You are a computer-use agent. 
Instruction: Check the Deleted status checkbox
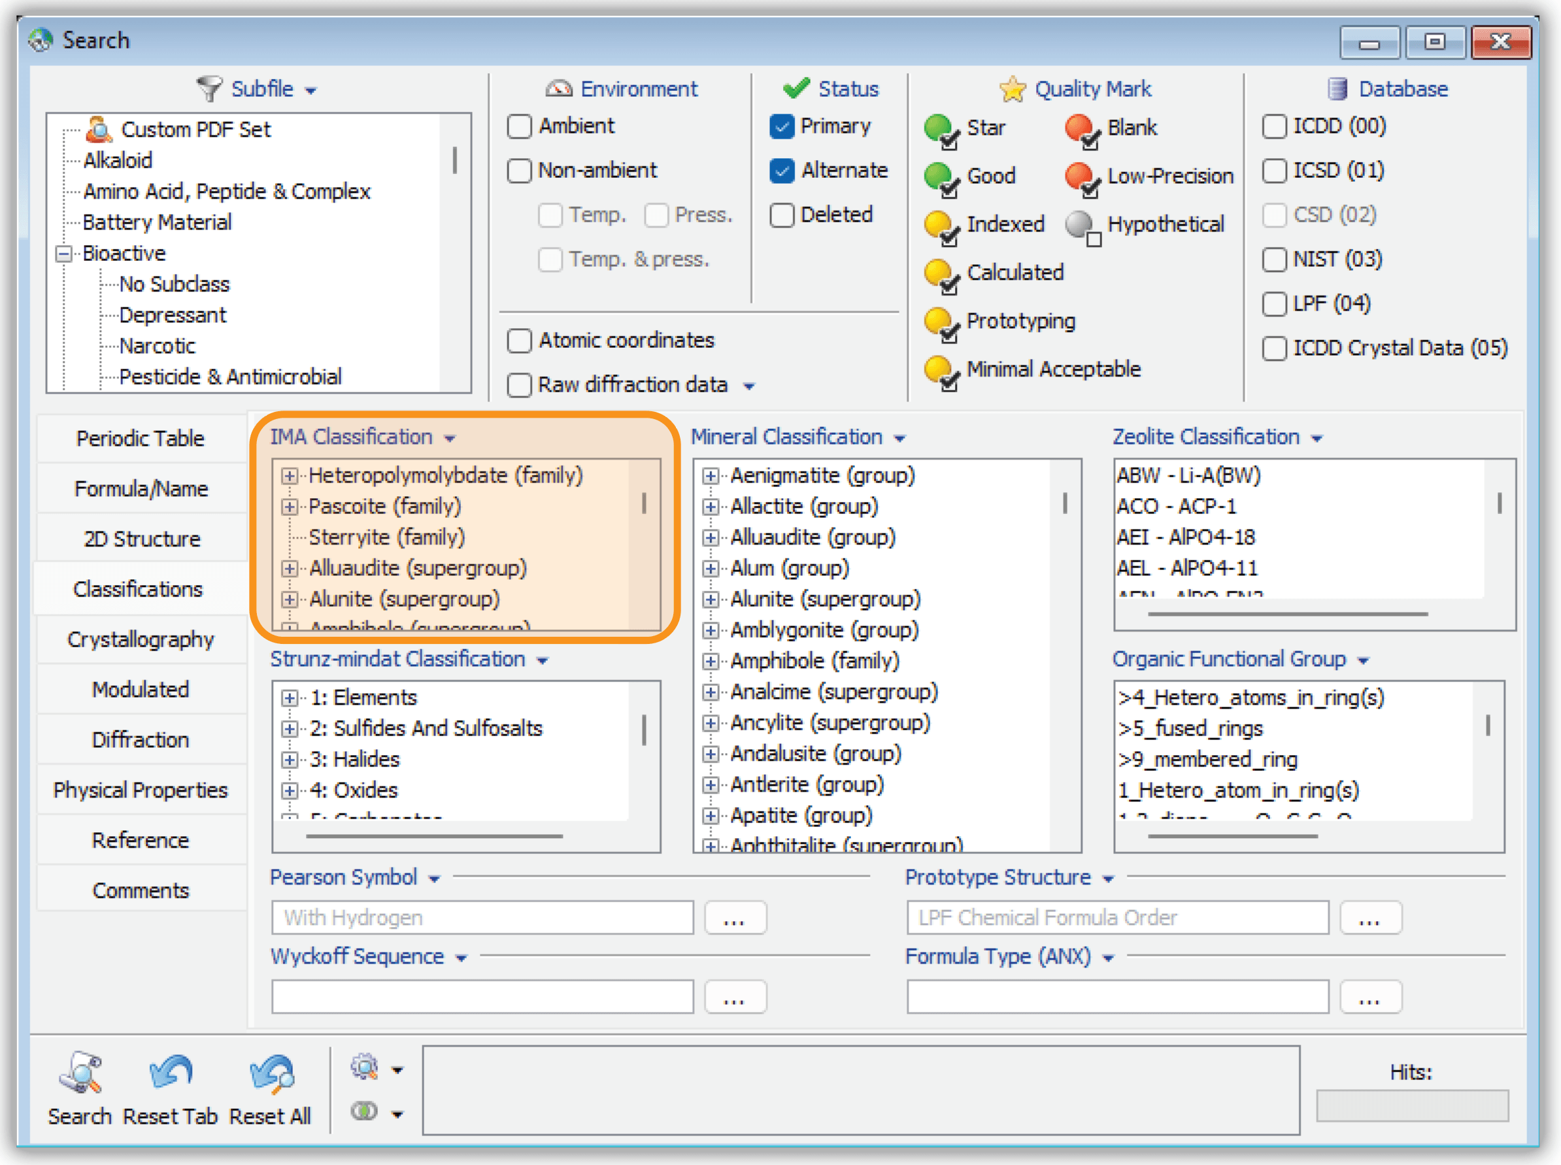782,215
